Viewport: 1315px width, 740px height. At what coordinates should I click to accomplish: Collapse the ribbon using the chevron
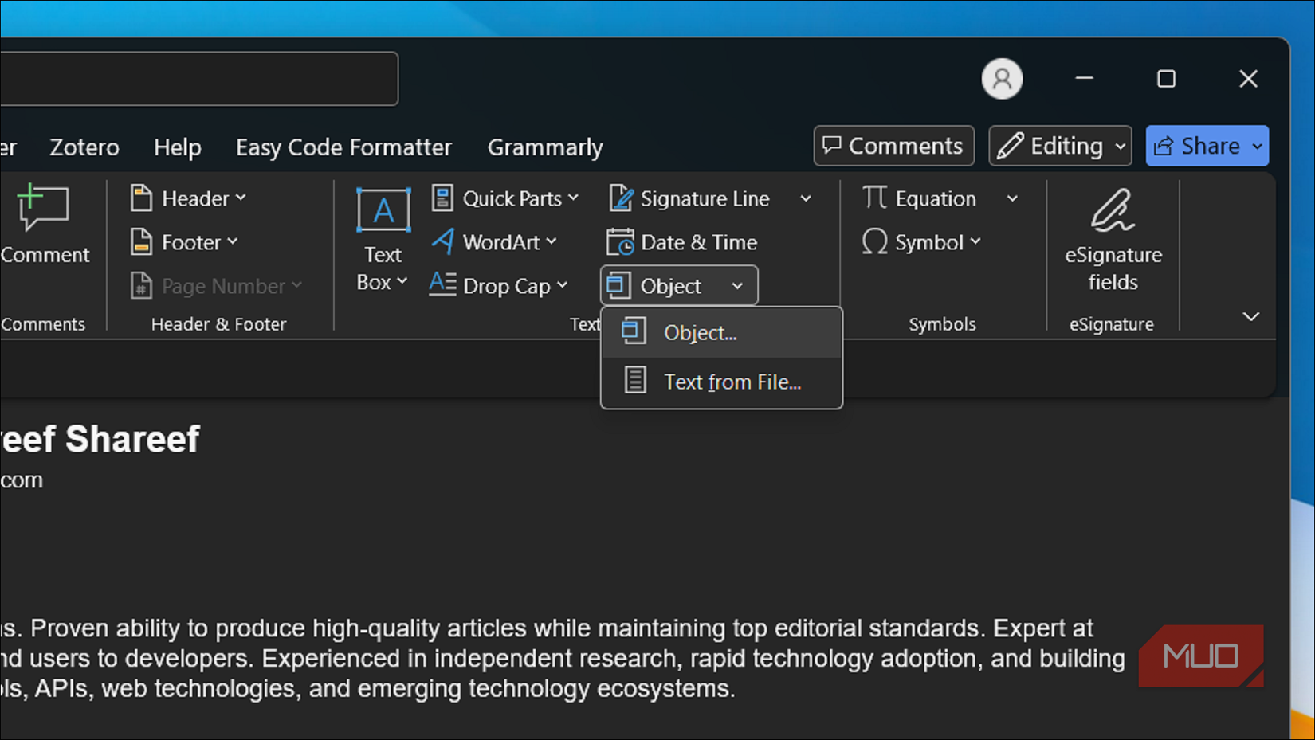[1250, 317]
